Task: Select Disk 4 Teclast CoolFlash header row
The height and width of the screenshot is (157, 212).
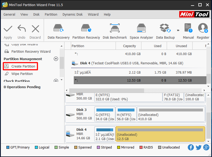Action: [x=139, y=63]
